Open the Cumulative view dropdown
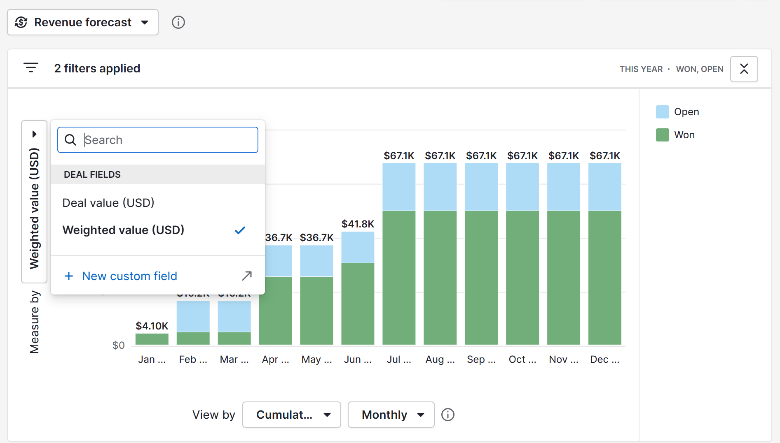 click(x=291, y=415)
